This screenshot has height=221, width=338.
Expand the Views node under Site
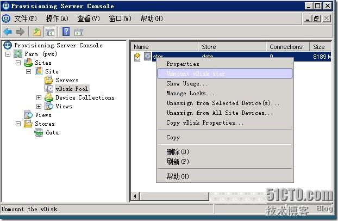(x=39, y=106)
